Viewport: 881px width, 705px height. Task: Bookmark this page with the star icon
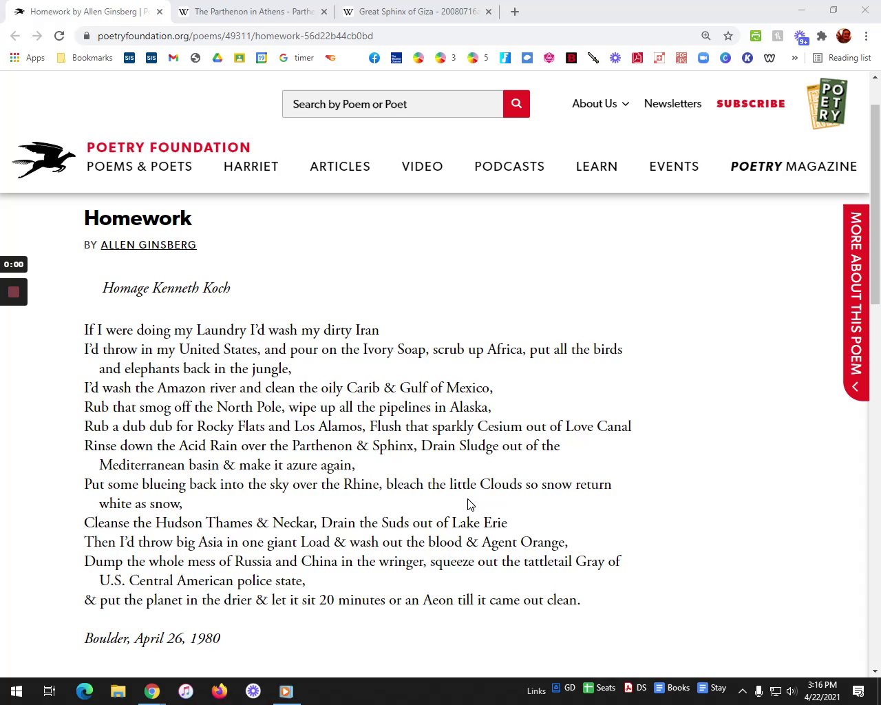728,36
